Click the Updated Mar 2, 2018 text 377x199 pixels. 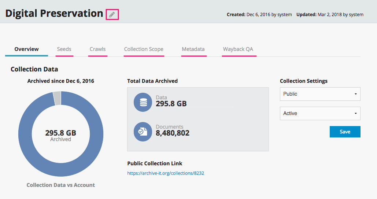(x=330, y=14)
